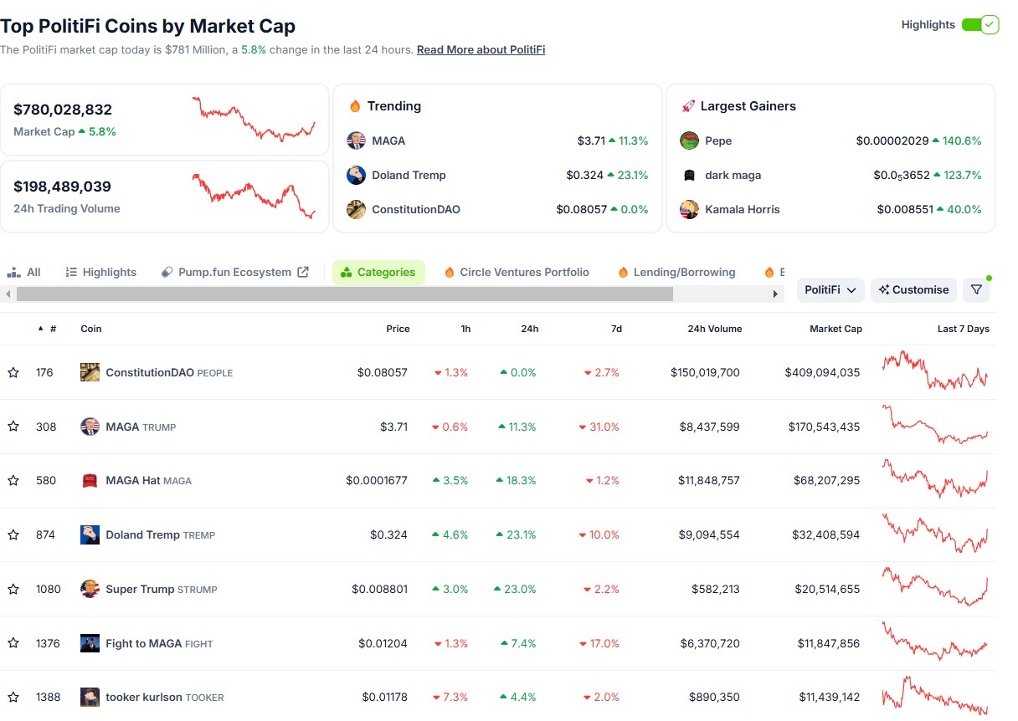Click the tab scrollbar left arrow

click(x=8, y=294)
